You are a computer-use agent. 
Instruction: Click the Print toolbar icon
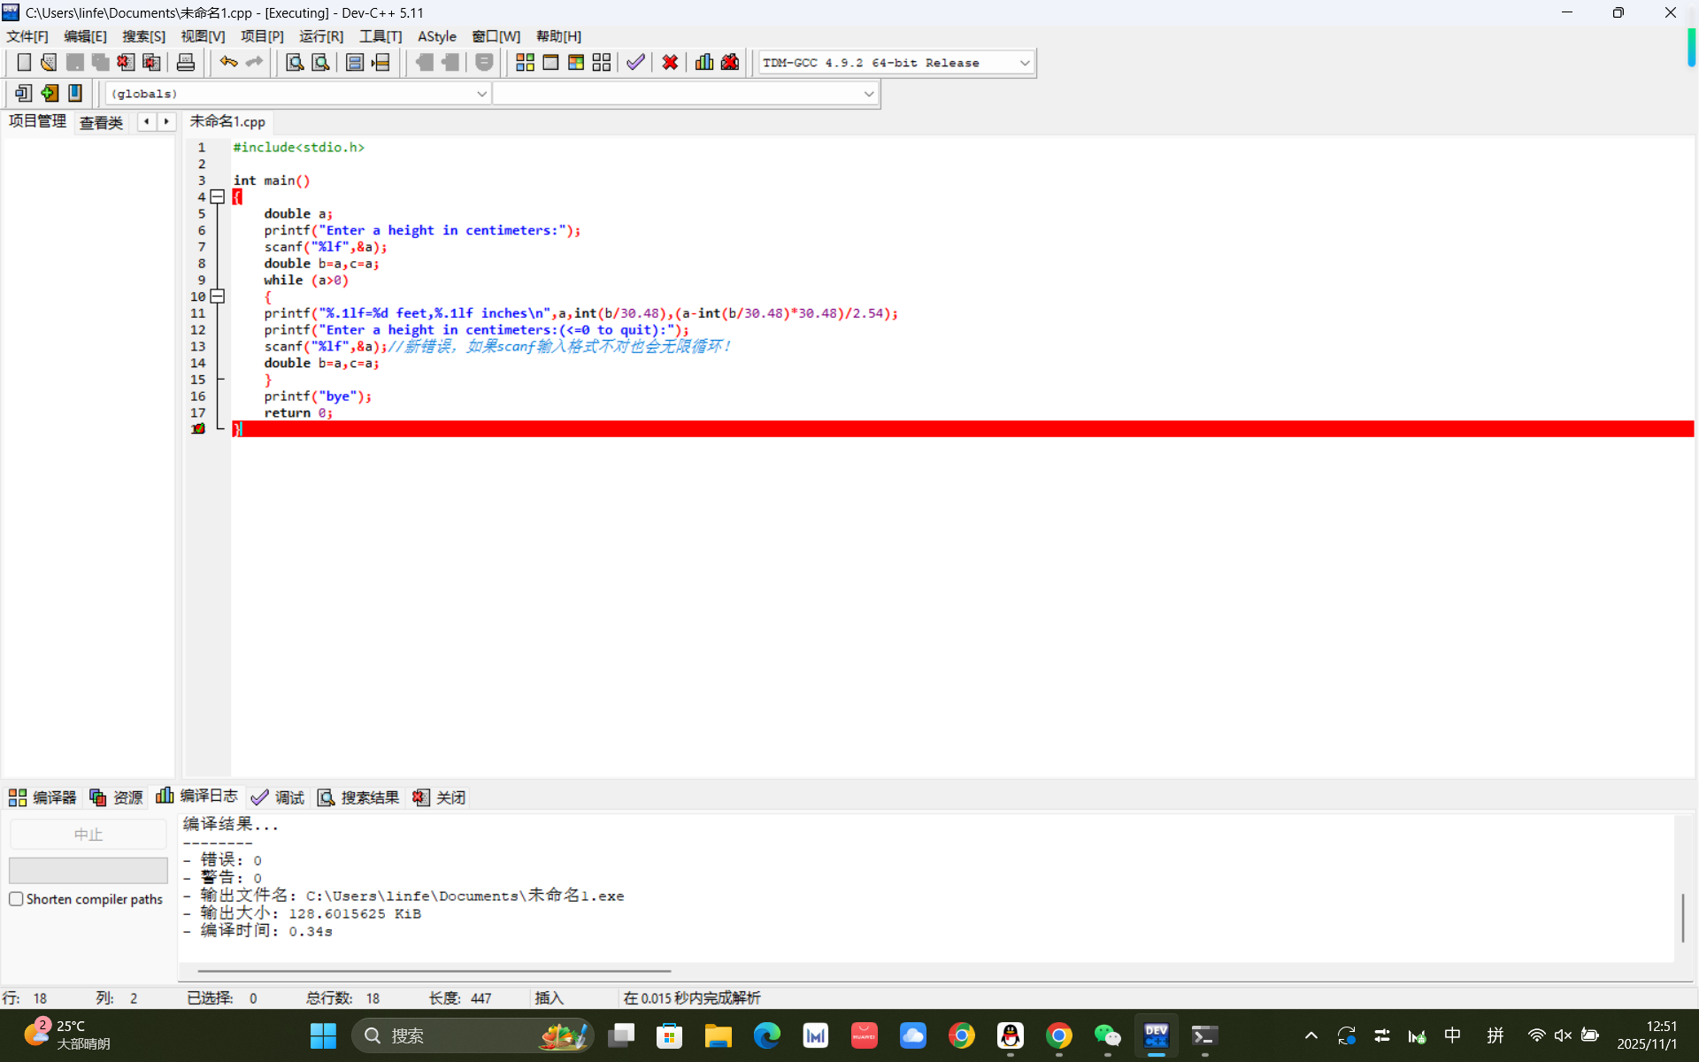(x=186, y=62)
